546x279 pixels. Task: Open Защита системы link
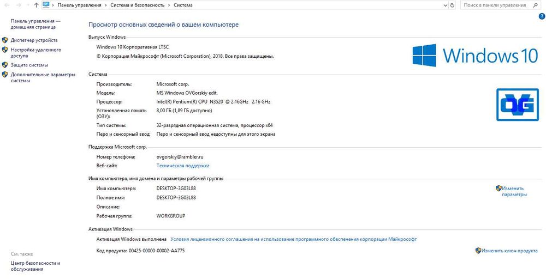[x=29, y=65]
